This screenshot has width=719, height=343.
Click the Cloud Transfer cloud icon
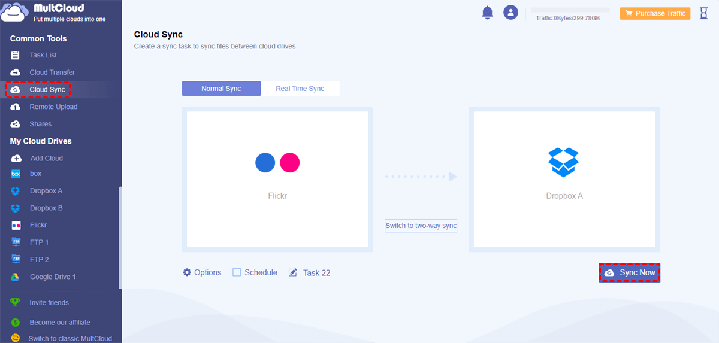click(16, 72)
